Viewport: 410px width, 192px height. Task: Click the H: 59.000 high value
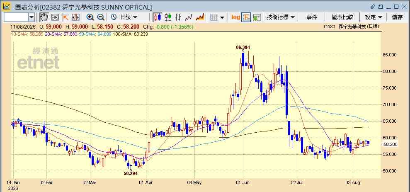[x=77, y=27]
